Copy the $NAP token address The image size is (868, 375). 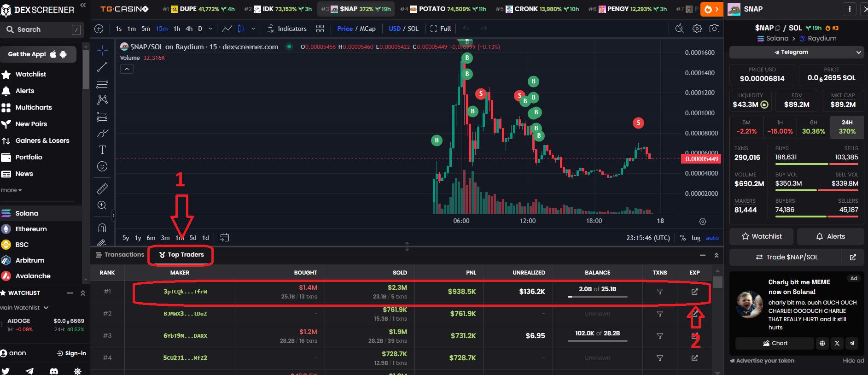778,28
